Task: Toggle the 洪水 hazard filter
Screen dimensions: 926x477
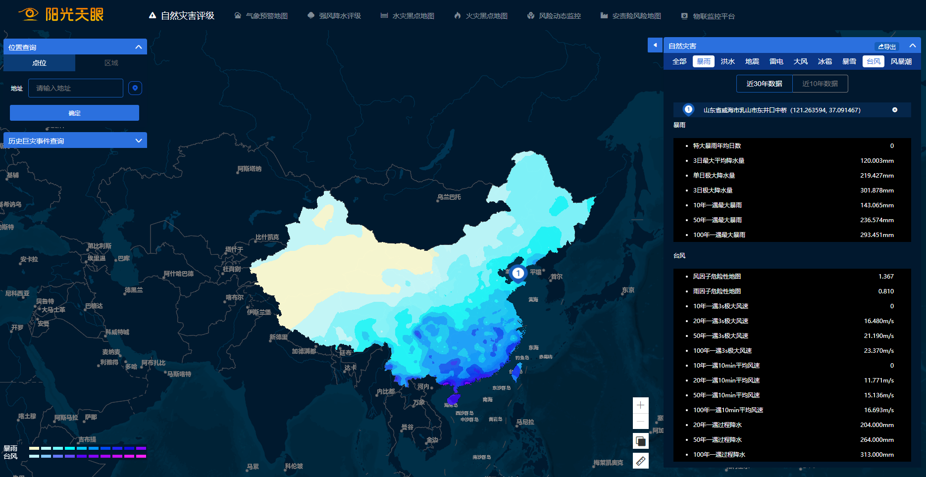Action: tap(728, 61)
